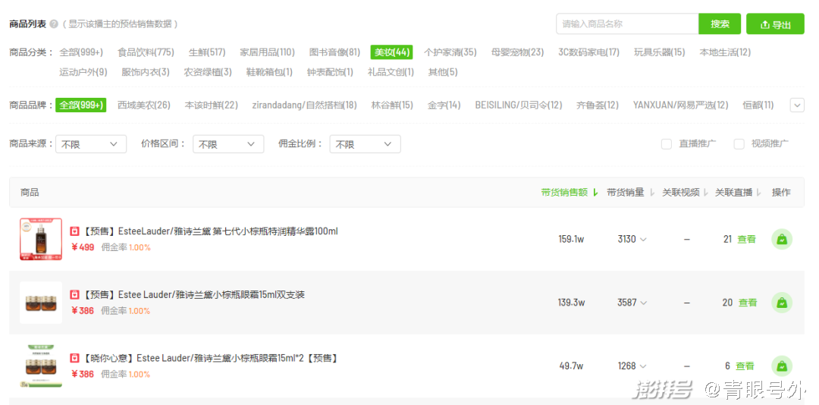Click 查看 next to 20 live streams
The image size is (819, 405).
pos(748,303)
